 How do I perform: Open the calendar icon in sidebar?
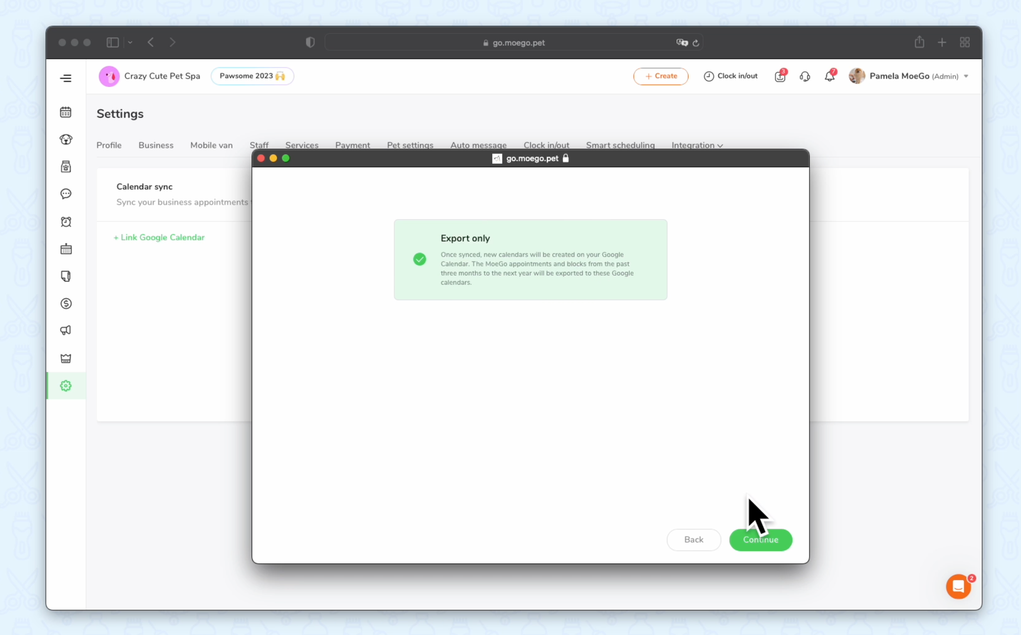pyautogui.click(x=66, y=112)
